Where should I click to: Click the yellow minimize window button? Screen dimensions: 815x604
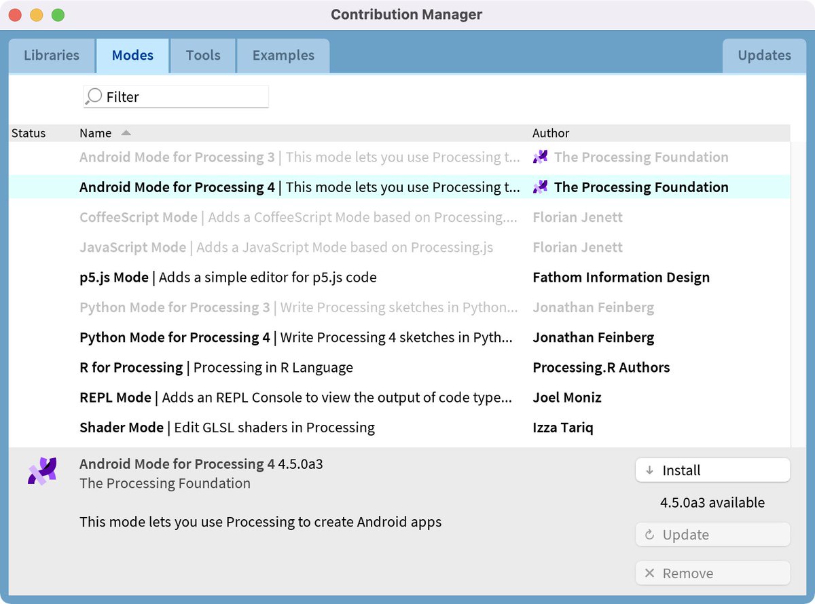tap(37, 15)
